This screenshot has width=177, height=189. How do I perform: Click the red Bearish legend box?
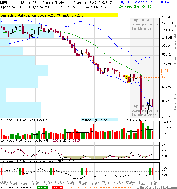[58, 188]
